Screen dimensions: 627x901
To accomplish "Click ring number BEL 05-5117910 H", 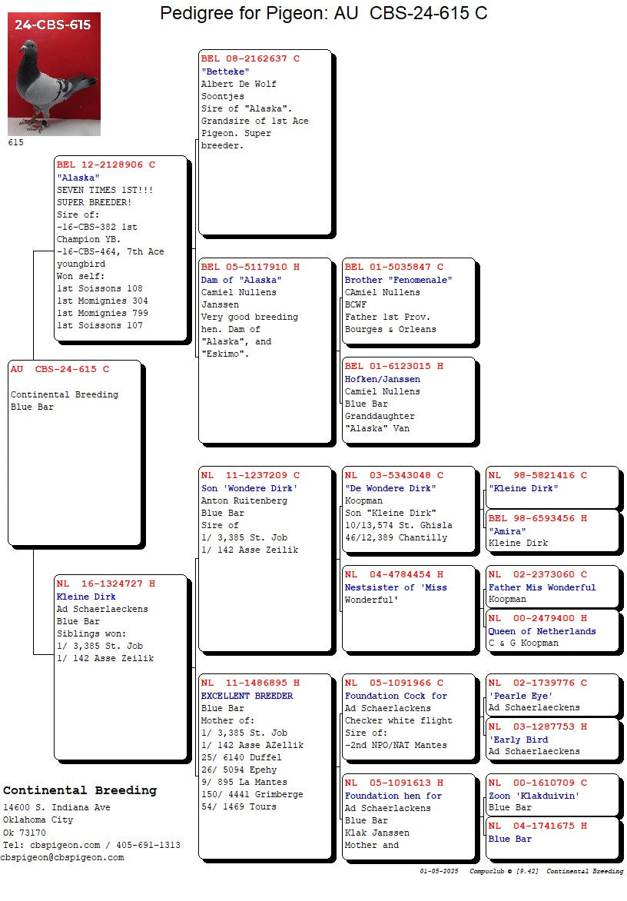I will [x=250, y=267].
